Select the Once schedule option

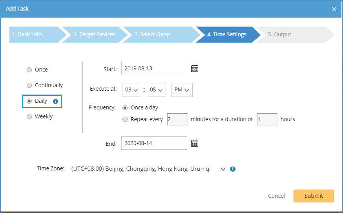tap(29, 70)
